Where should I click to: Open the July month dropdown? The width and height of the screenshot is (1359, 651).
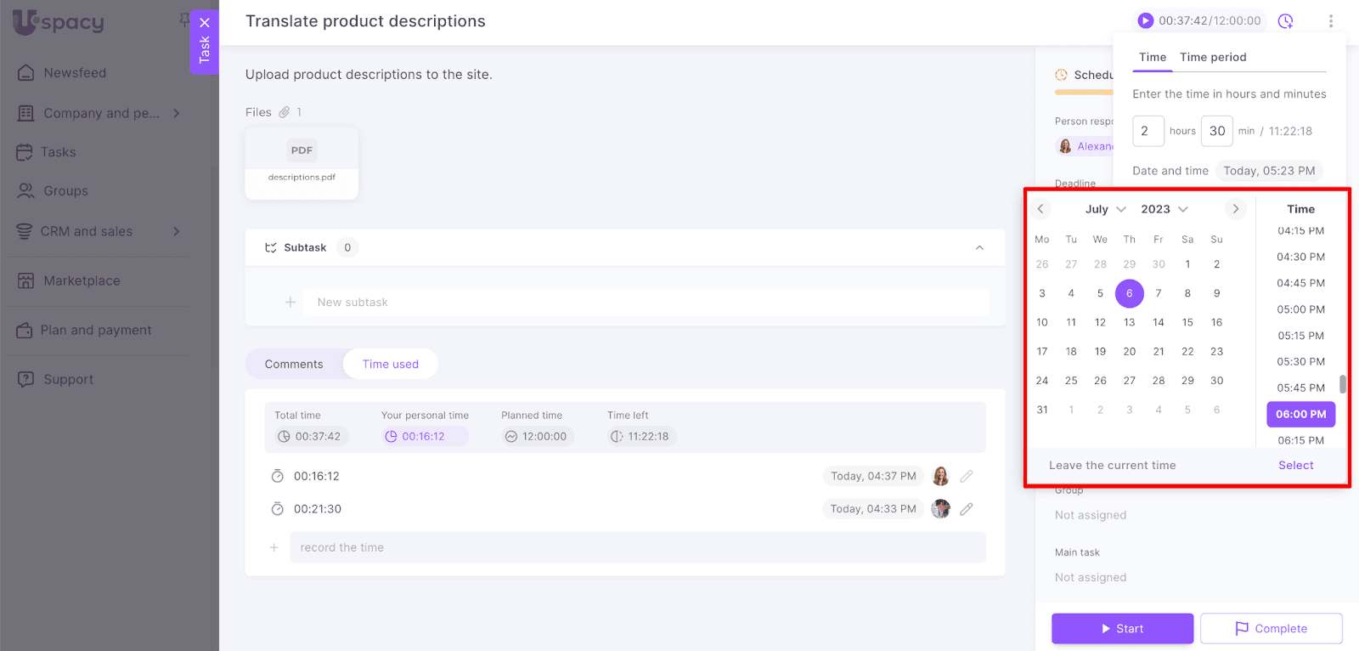(x=1105, y=209)
